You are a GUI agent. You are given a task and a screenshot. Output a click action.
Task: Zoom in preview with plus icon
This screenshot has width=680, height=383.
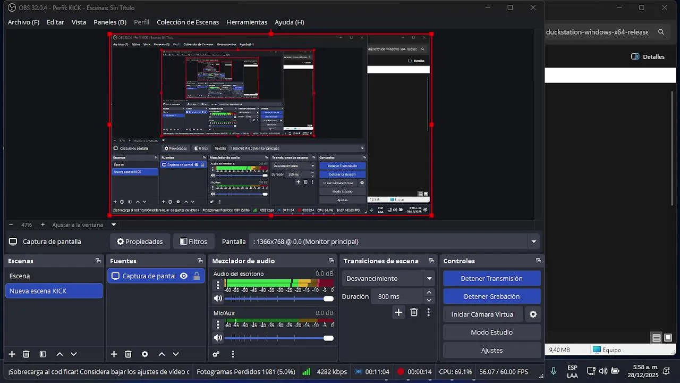click(42, 224)
